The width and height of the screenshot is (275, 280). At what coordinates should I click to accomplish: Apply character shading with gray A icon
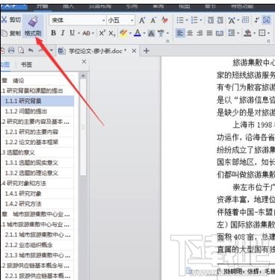tap(151, 34)
